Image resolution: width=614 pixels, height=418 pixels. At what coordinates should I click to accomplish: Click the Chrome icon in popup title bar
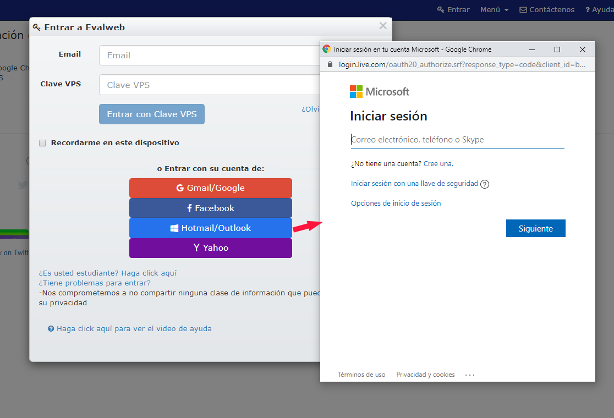(x=327, y=49)
